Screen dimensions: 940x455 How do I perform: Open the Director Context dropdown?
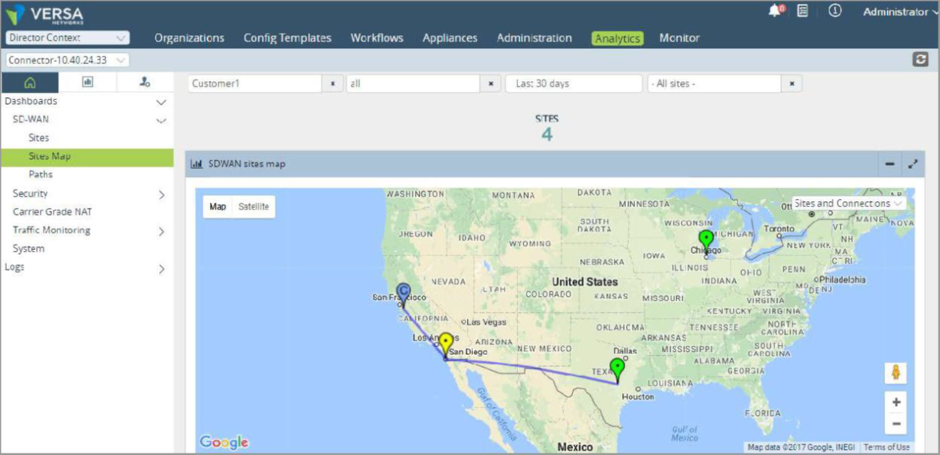point(67,37)
